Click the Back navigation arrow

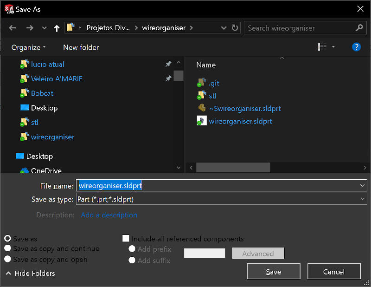[x=13, y=28]
